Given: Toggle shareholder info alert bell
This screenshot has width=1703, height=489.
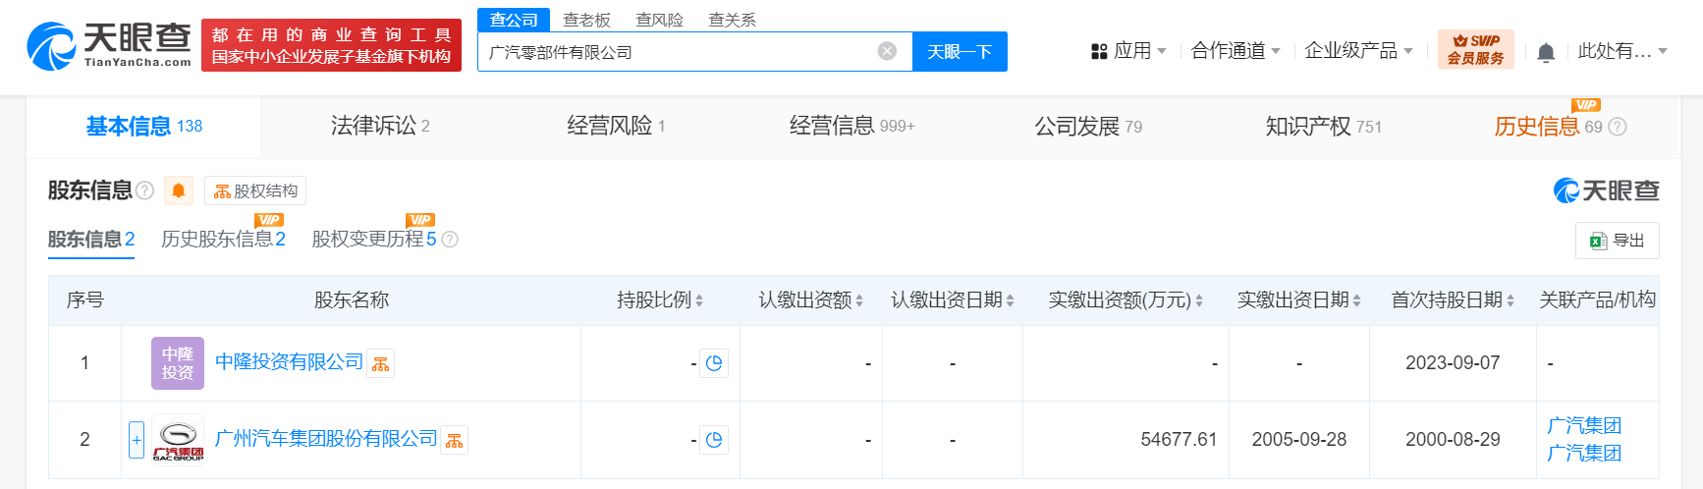Looking at the screenshot, I should pyautogui.click(x=179, y=190).
